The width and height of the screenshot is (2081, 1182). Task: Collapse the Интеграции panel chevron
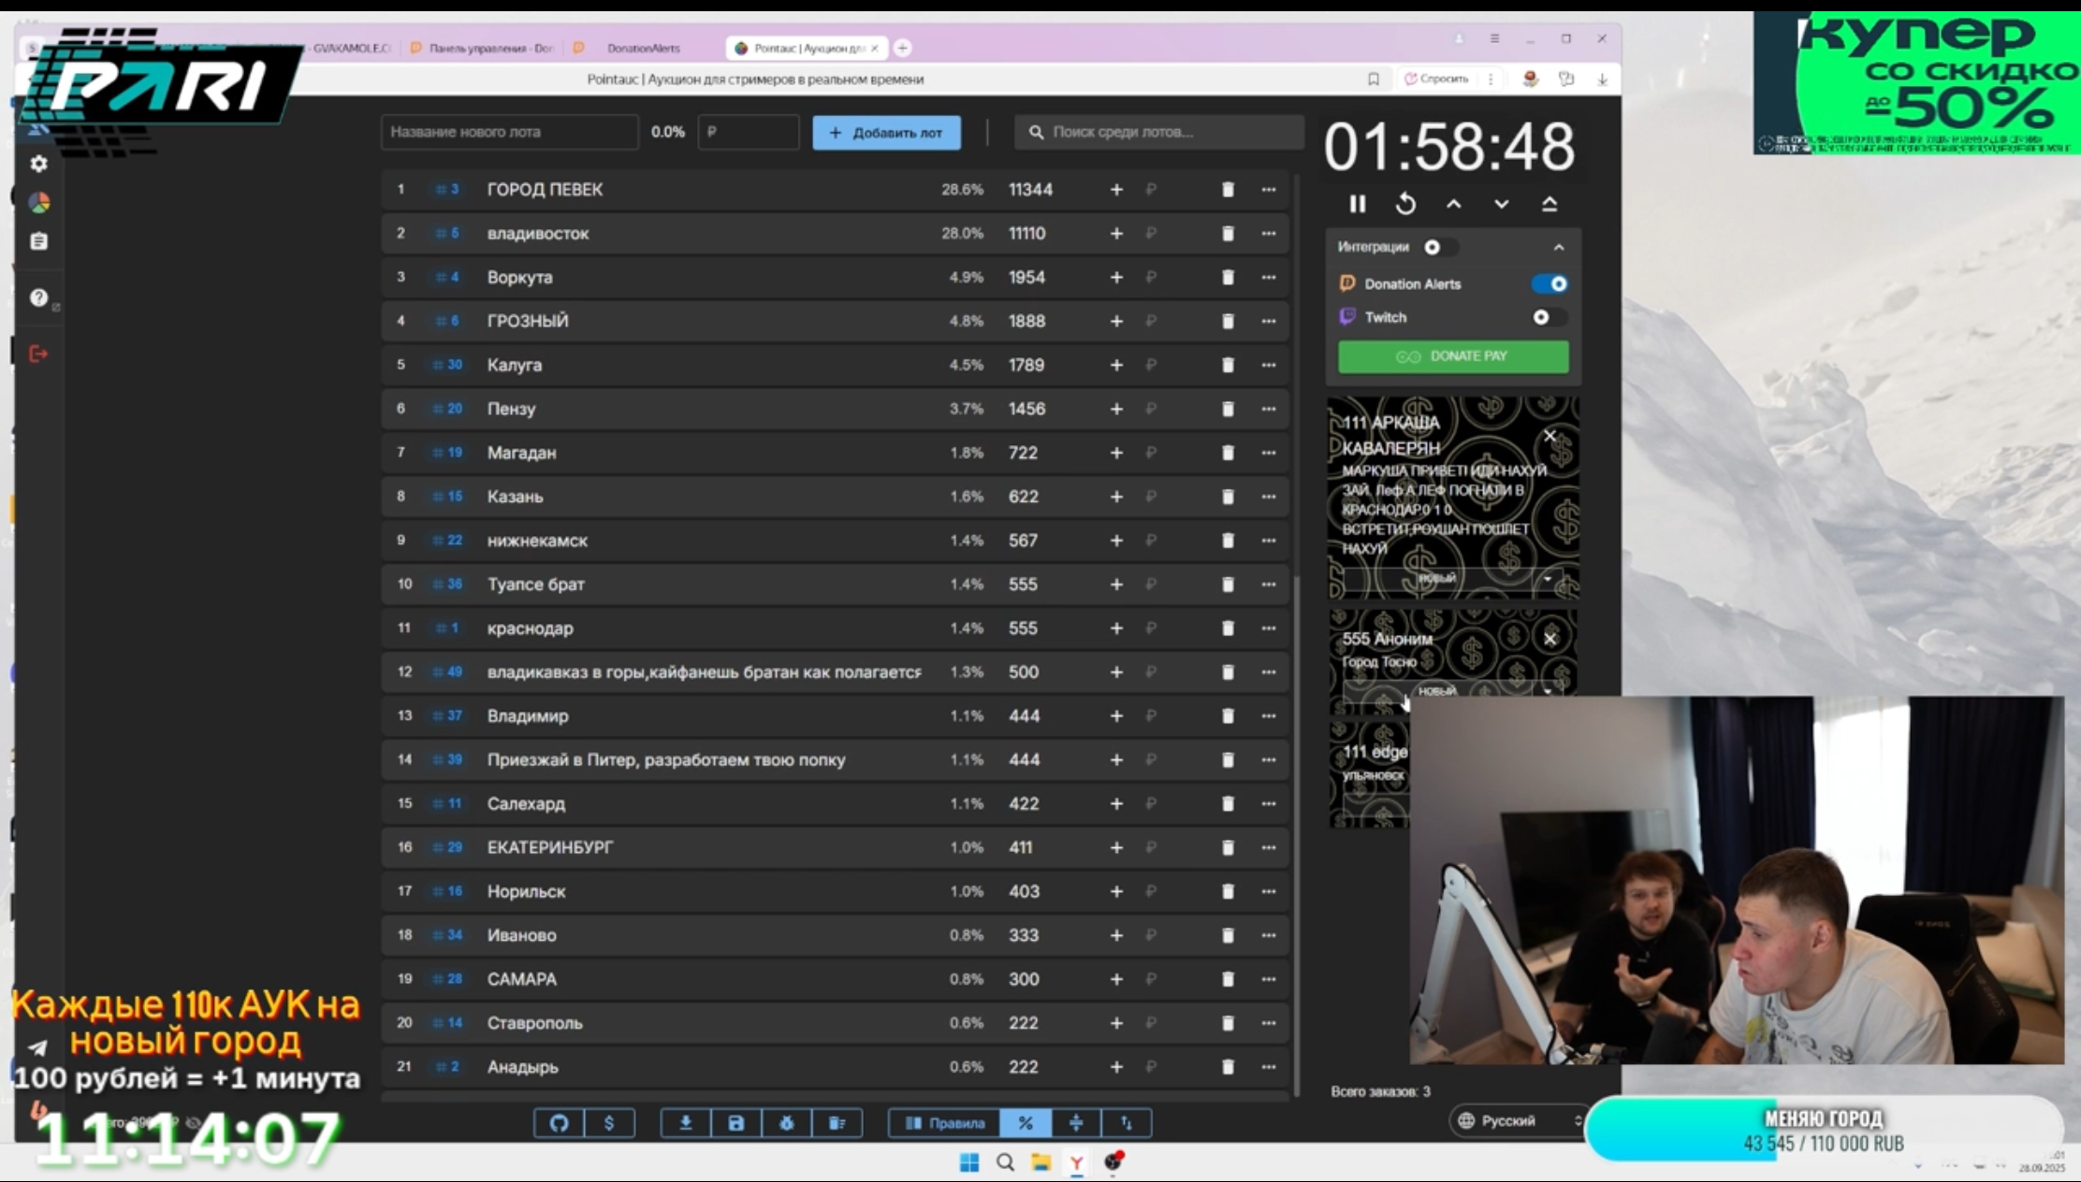click(1558, 247)
